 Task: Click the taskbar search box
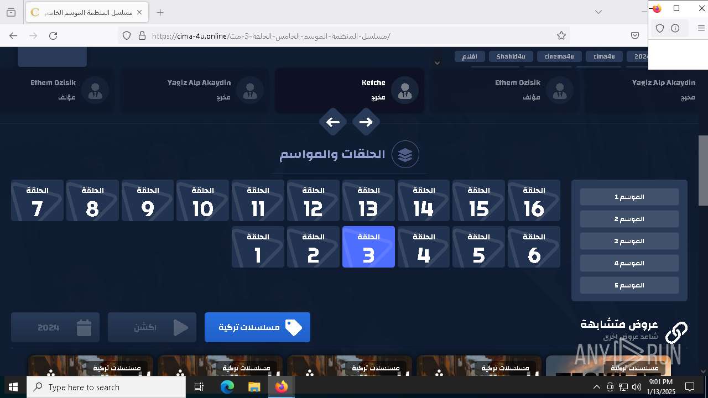(106, 387)
